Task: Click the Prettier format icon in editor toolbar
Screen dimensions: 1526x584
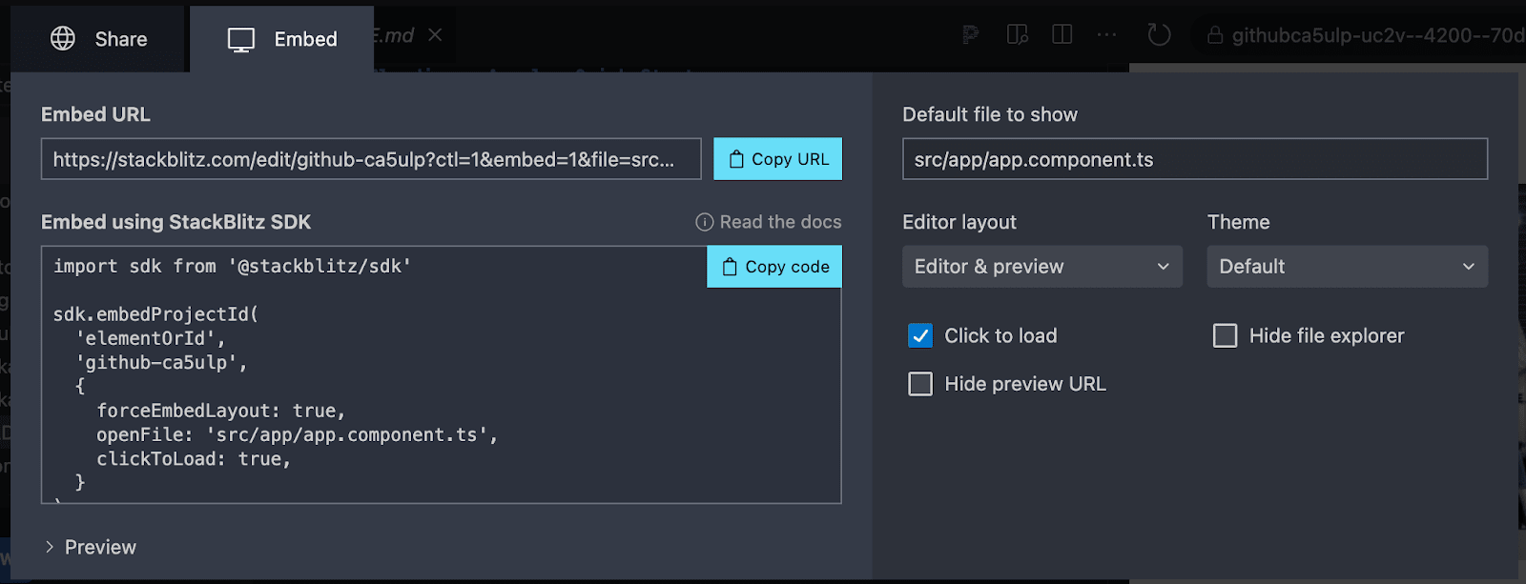Action: (971, 35)
